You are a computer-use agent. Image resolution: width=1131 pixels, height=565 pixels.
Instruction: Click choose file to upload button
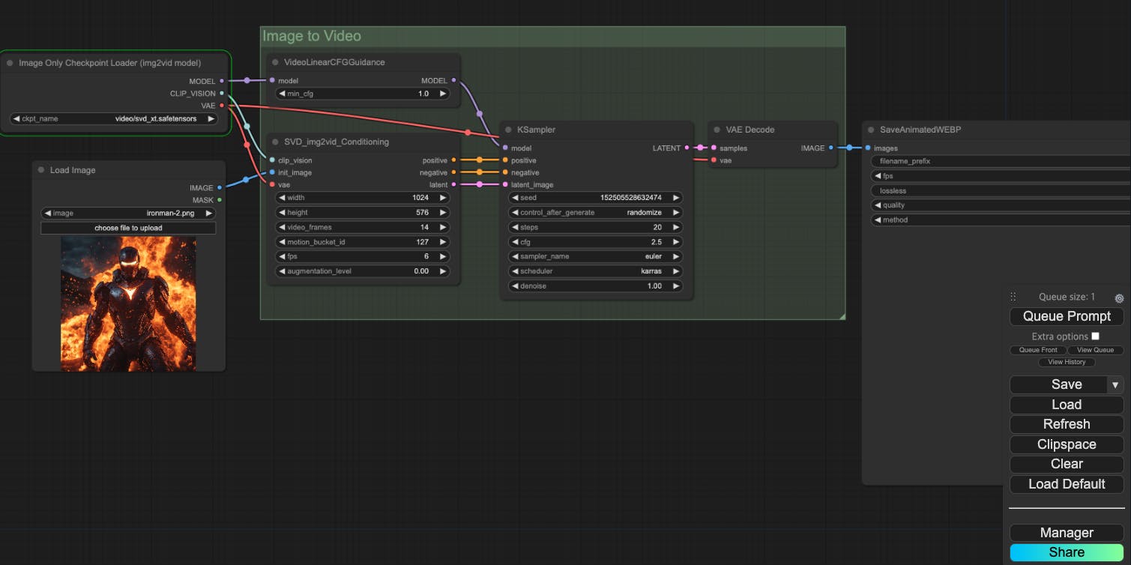coord(128,228)
